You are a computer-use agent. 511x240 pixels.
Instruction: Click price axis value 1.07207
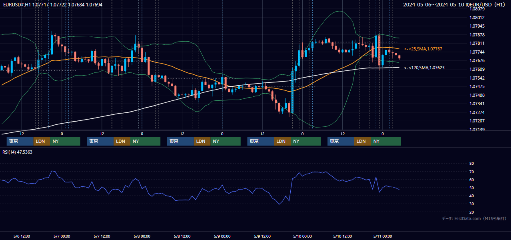pyautogui.click(x=477, y=121)
